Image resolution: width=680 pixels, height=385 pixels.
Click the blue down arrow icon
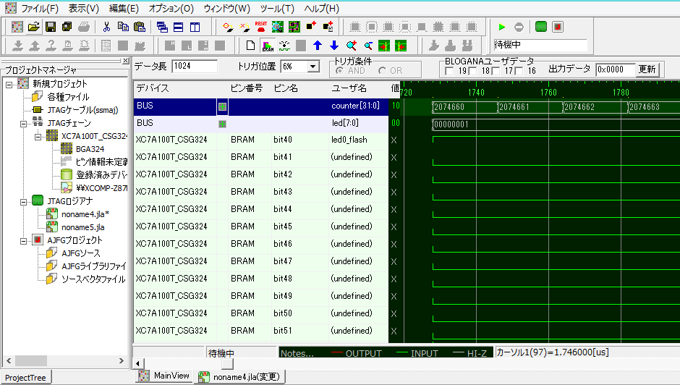point(333,46)
